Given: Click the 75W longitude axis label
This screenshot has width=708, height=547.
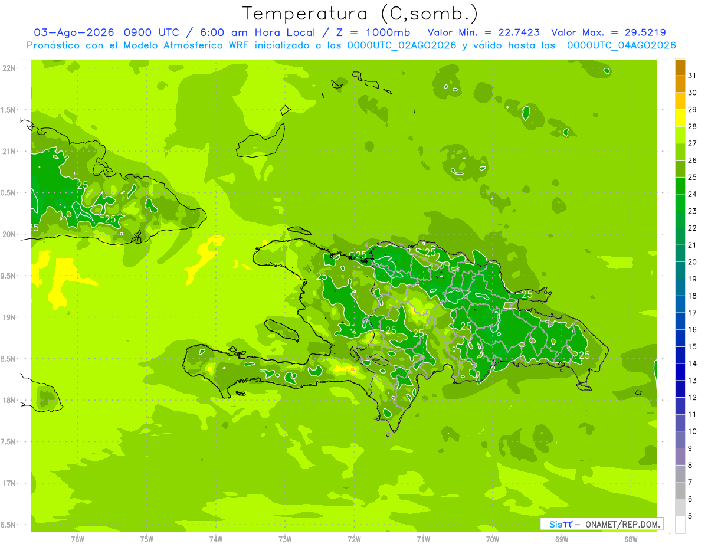Looking at the screenshot, I should [x=147, y=539].
